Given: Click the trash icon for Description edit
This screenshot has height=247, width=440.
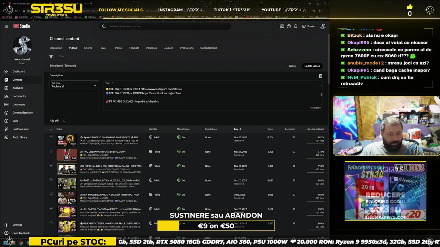Looking at the screenshot, I should click(x=320, y=76).
